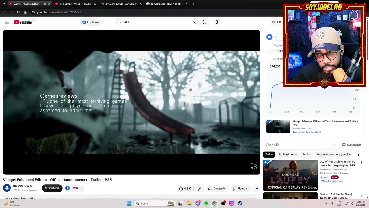Open options for God of War Laufey video
Image resolution: width=369 pixels, height=208 pixels.
tap(361, 163)
